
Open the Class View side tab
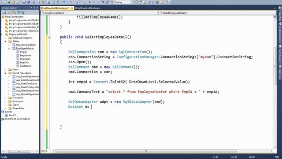tap(280, 72)
